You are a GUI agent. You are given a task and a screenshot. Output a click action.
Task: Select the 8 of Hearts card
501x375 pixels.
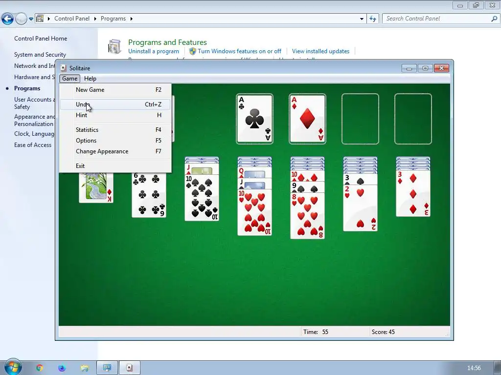(x=307, y=216)
